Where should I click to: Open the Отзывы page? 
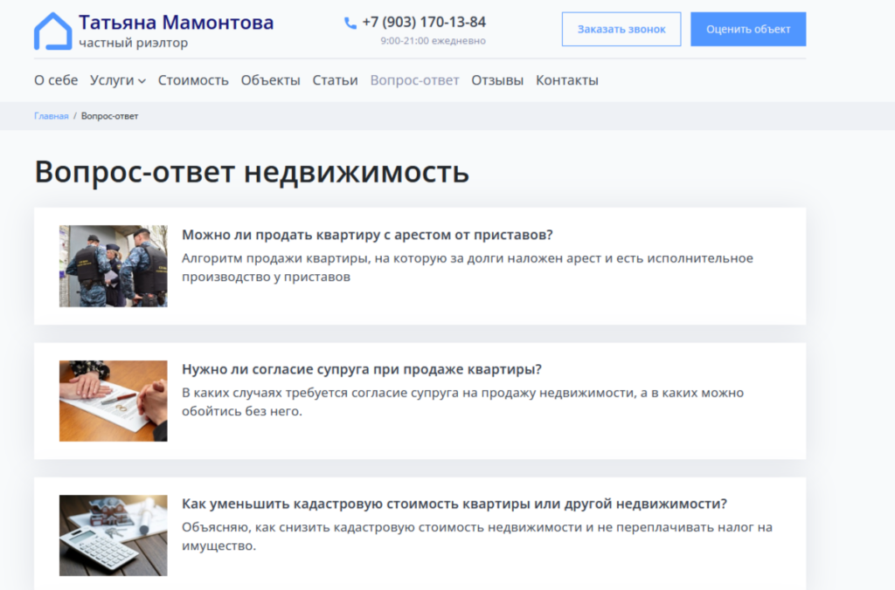click(x=497, y=80)
